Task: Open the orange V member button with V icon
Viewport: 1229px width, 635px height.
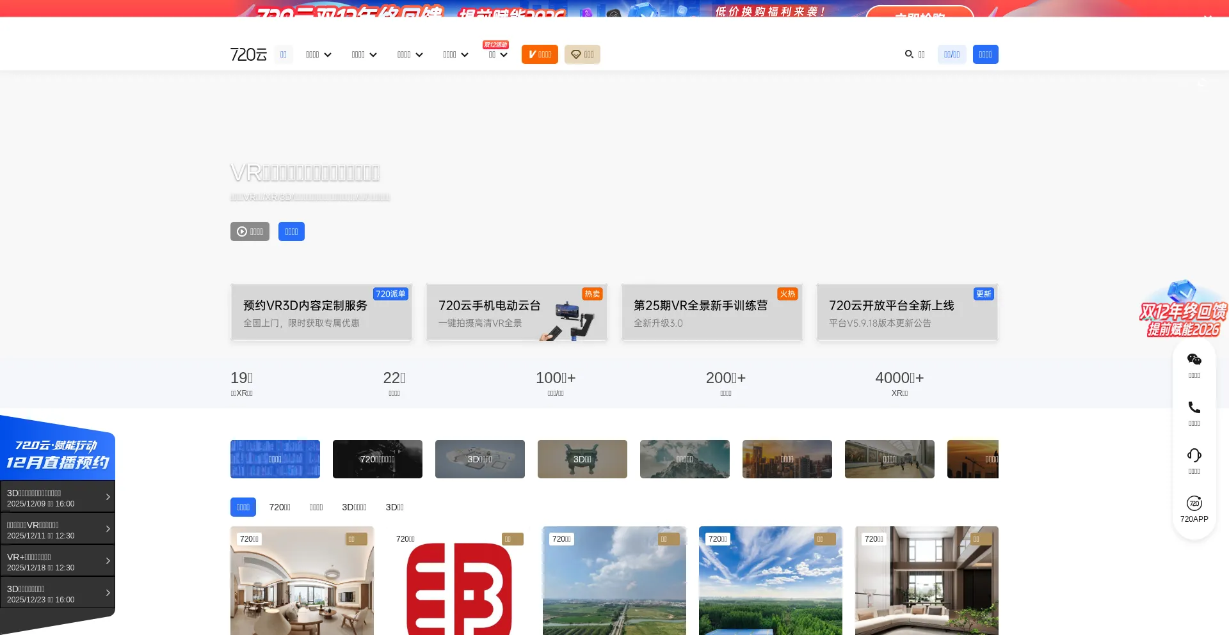Action: tap(540, 54)
